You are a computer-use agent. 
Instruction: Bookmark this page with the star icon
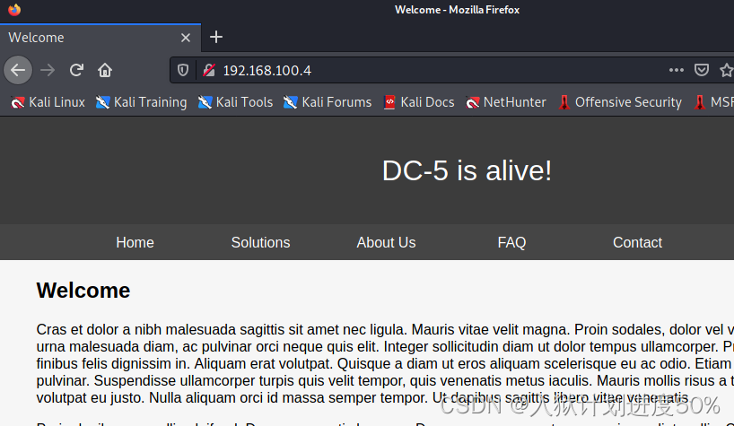(x=727, y=70)
